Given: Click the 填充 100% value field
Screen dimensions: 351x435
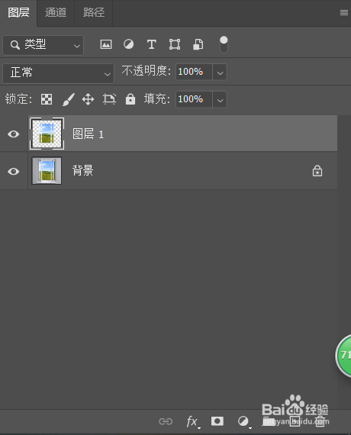Looking at the screenshot, I should point(194,99).
